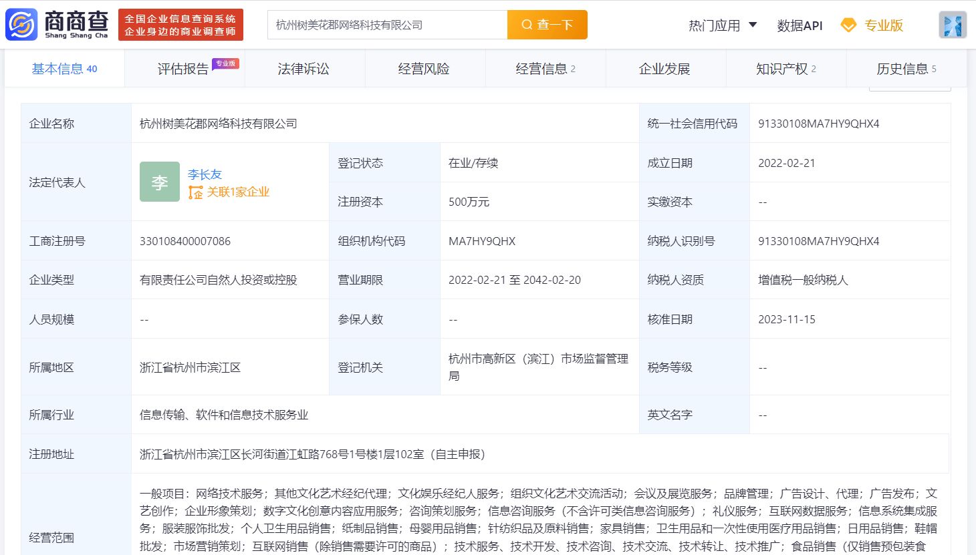Click the user avatar at top right
The width and height of the screenshot is (976, 555).
tap(953, 25)
